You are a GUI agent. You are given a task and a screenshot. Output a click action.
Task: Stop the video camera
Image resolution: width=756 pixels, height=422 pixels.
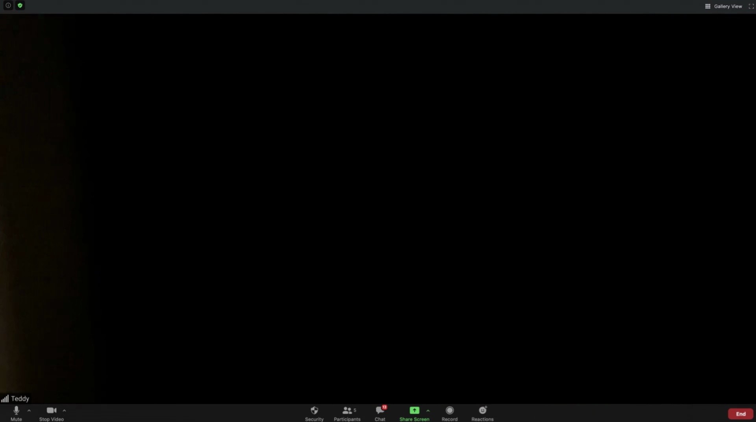(x=51, y=413)
